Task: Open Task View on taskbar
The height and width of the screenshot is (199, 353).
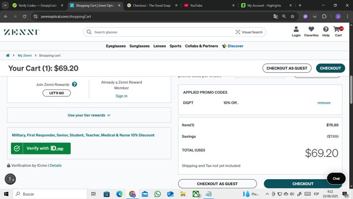Action: (93, 194)
